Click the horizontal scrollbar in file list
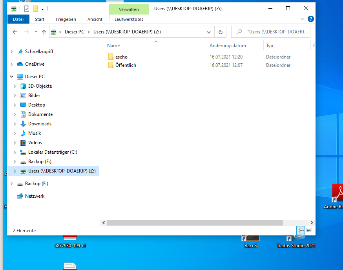Image resolution: width=343 pixels, height=270 pixels. [x=195, y=222]
